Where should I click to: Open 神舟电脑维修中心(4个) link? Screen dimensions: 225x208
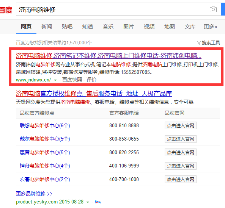click(x=45, y=166)
